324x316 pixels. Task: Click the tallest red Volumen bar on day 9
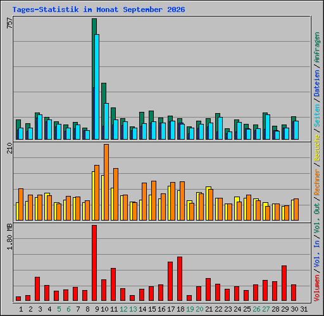[94, 263]
